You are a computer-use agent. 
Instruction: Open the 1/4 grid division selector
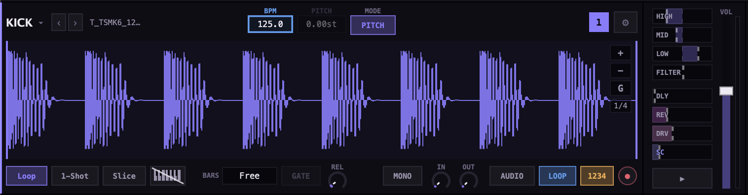621,105
